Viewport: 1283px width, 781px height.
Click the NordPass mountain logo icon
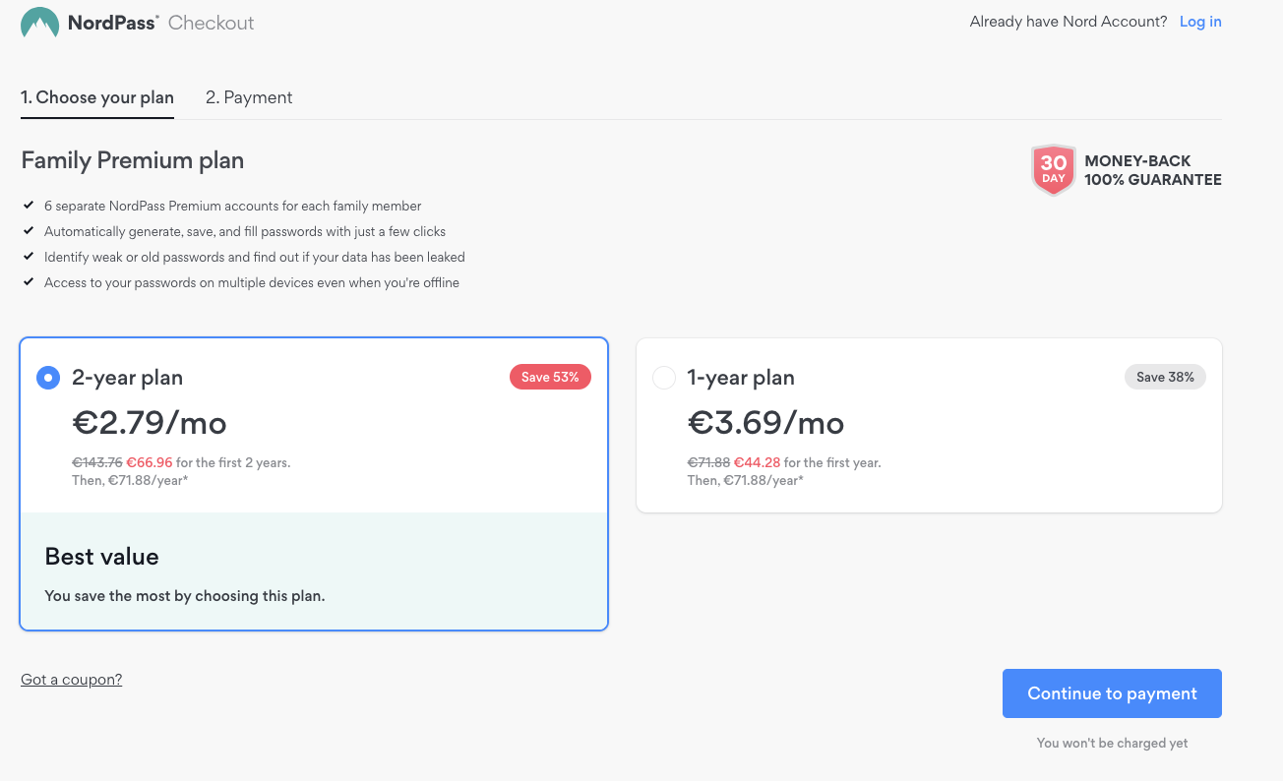point(39,23)
